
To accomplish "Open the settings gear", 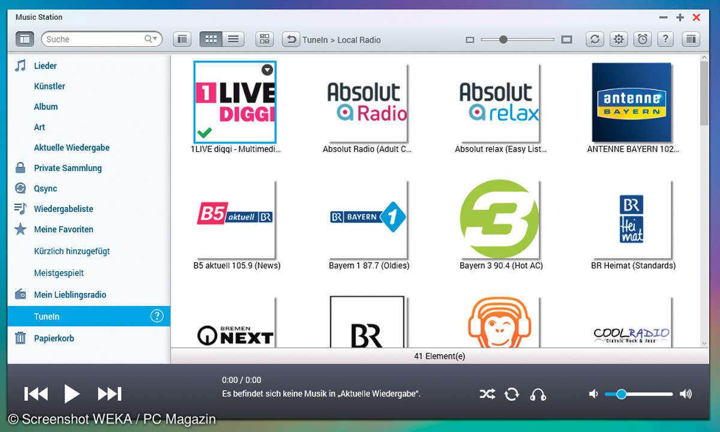I will [x=619, y=39].
